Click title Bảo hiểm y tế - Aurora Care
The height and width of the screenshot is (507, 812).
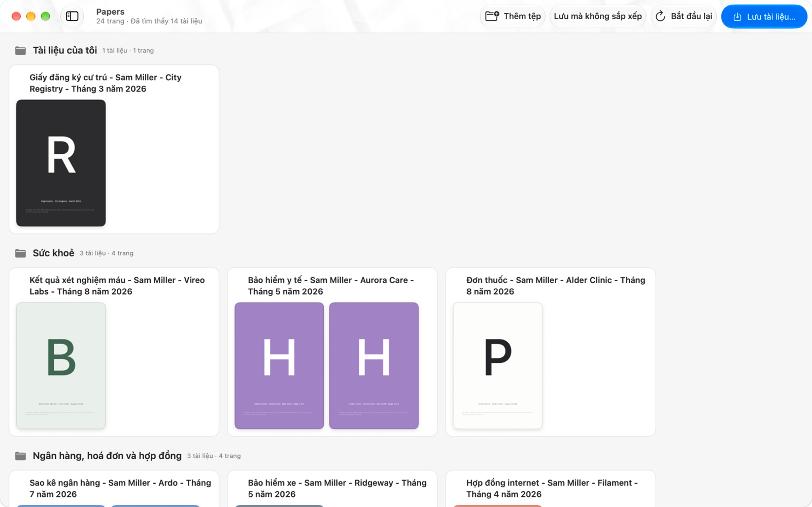click(331, 286)
